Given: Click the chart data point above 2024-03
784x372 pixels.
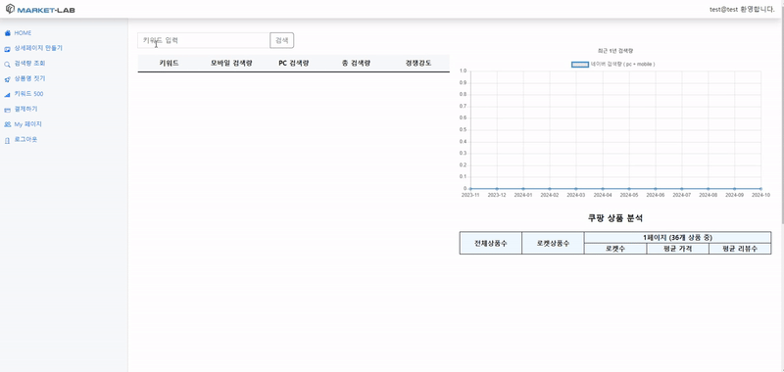Looking at the screenshot, I should [576, 189].
